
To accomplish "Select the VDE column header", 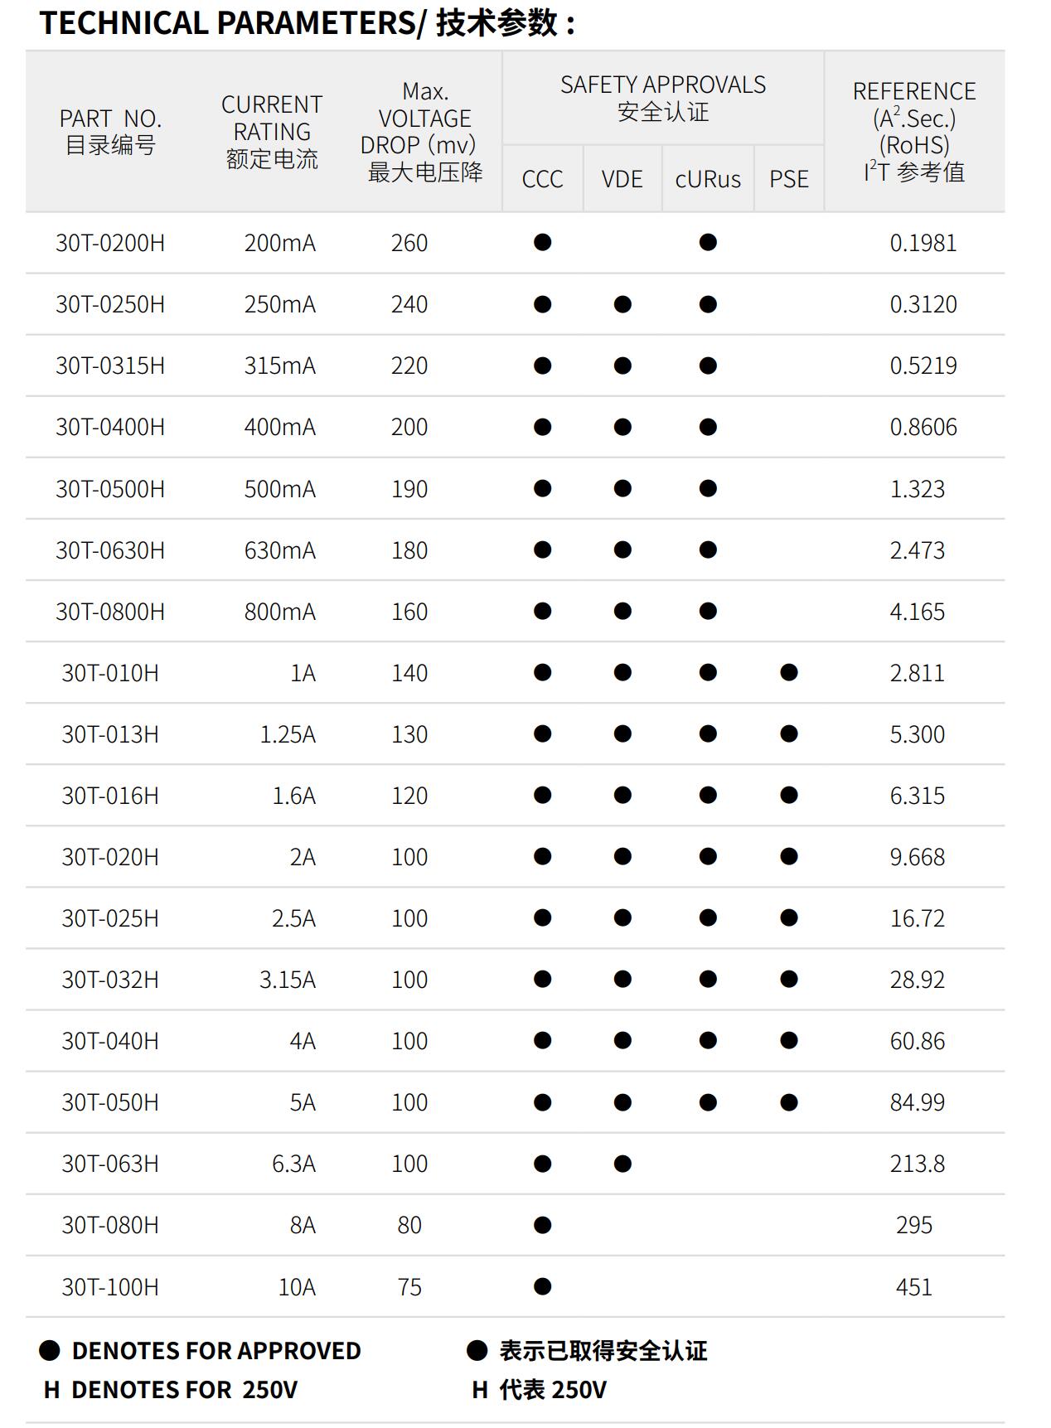I will (622, 179).
